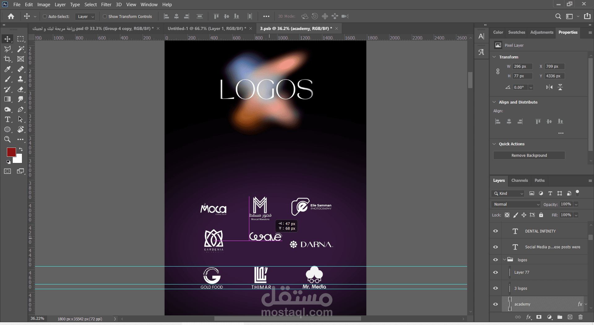Click the Y position input field

(x=555, y=76)
